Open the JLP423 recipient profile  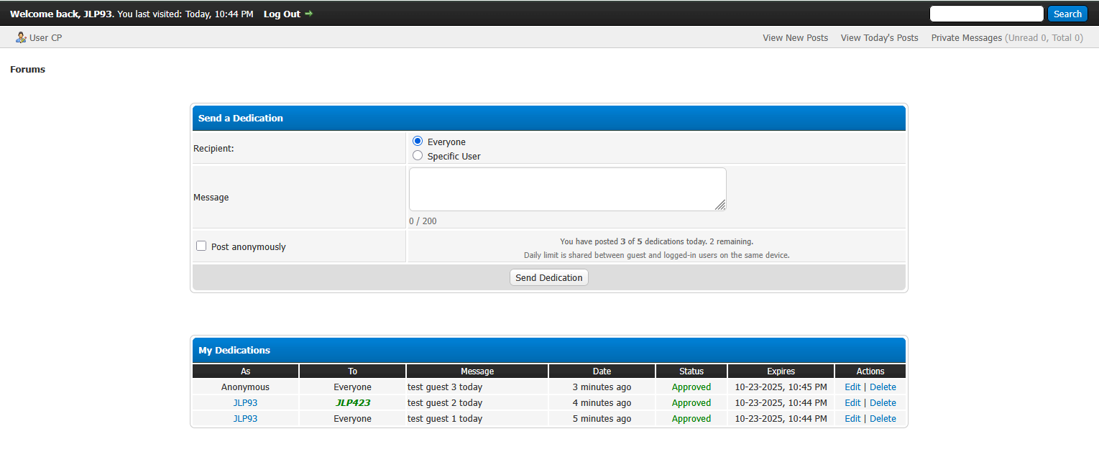tap(352, 403)
